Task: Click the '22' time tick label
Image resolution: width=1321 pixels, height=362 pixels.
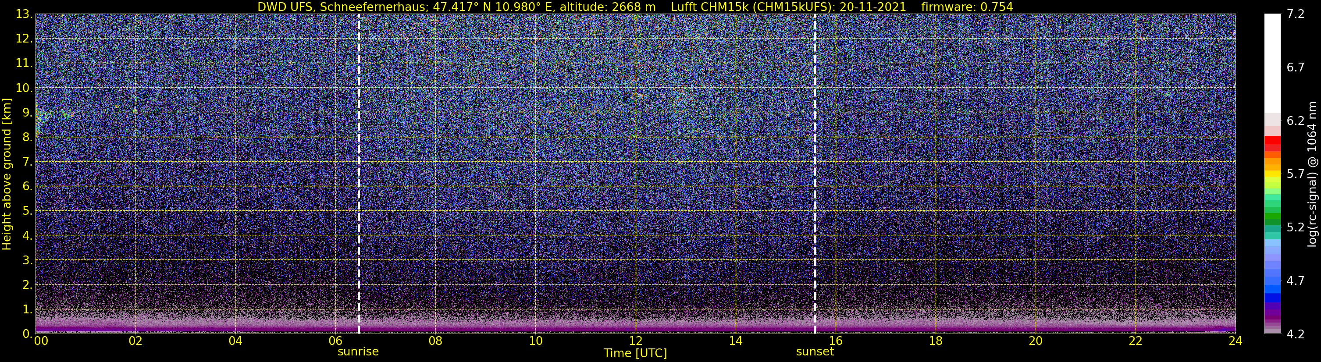Action: pos(1136,341)
